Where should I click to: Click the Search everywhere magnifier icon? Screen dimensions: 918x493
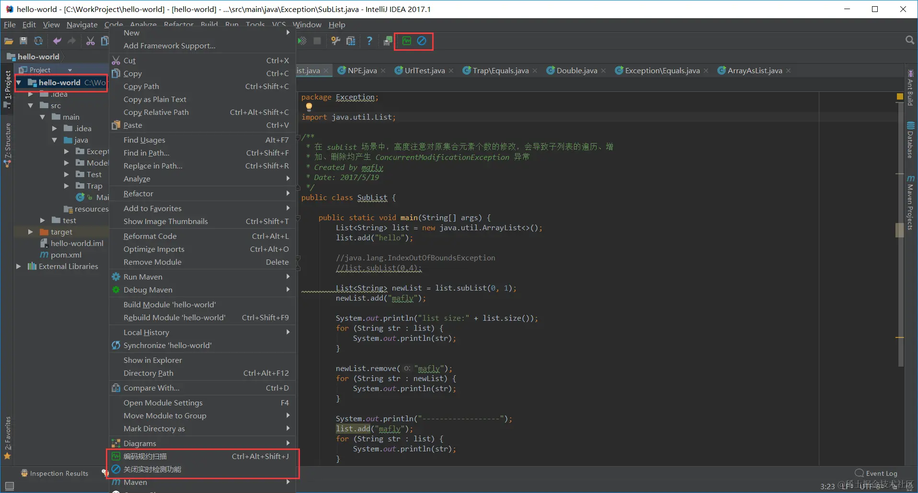(909, 41)
